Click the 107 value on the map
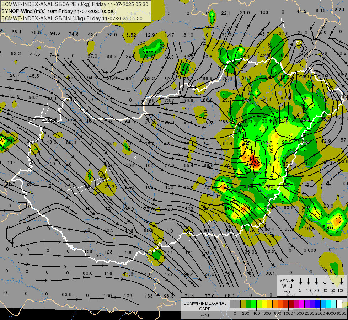The width and height of the screenshot is (348, 320). (x=149, y=165)
